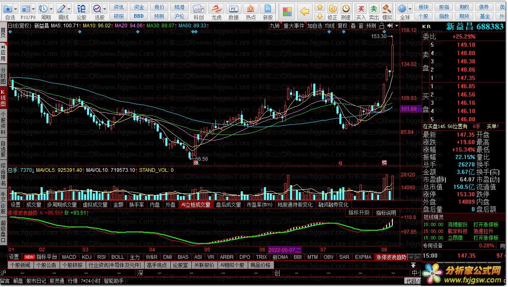Toggle the 九转 indicator display
Viewport: 508px width, 287px height.
point(275,26)
